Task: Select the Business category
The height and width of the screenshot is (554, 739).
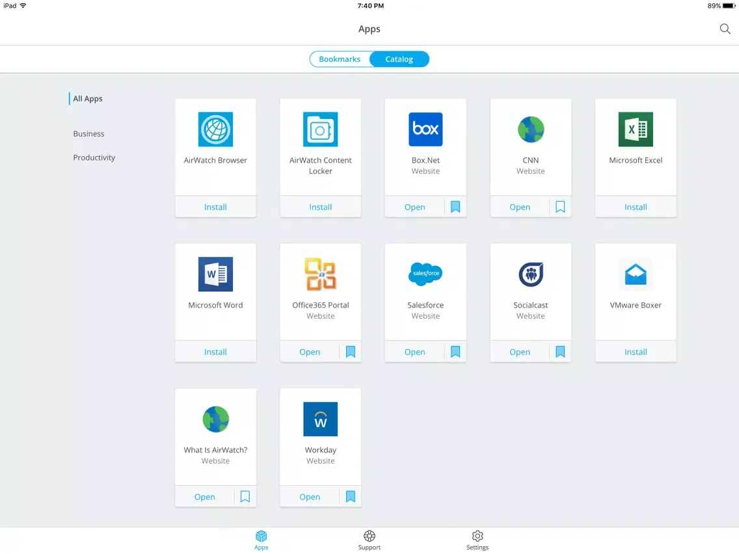Action: pyautogui.click(x=88, y=134)
